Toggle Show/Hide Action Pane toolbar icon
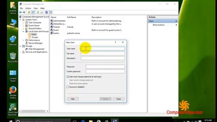The image size is (217, 122). coord(51,12)
